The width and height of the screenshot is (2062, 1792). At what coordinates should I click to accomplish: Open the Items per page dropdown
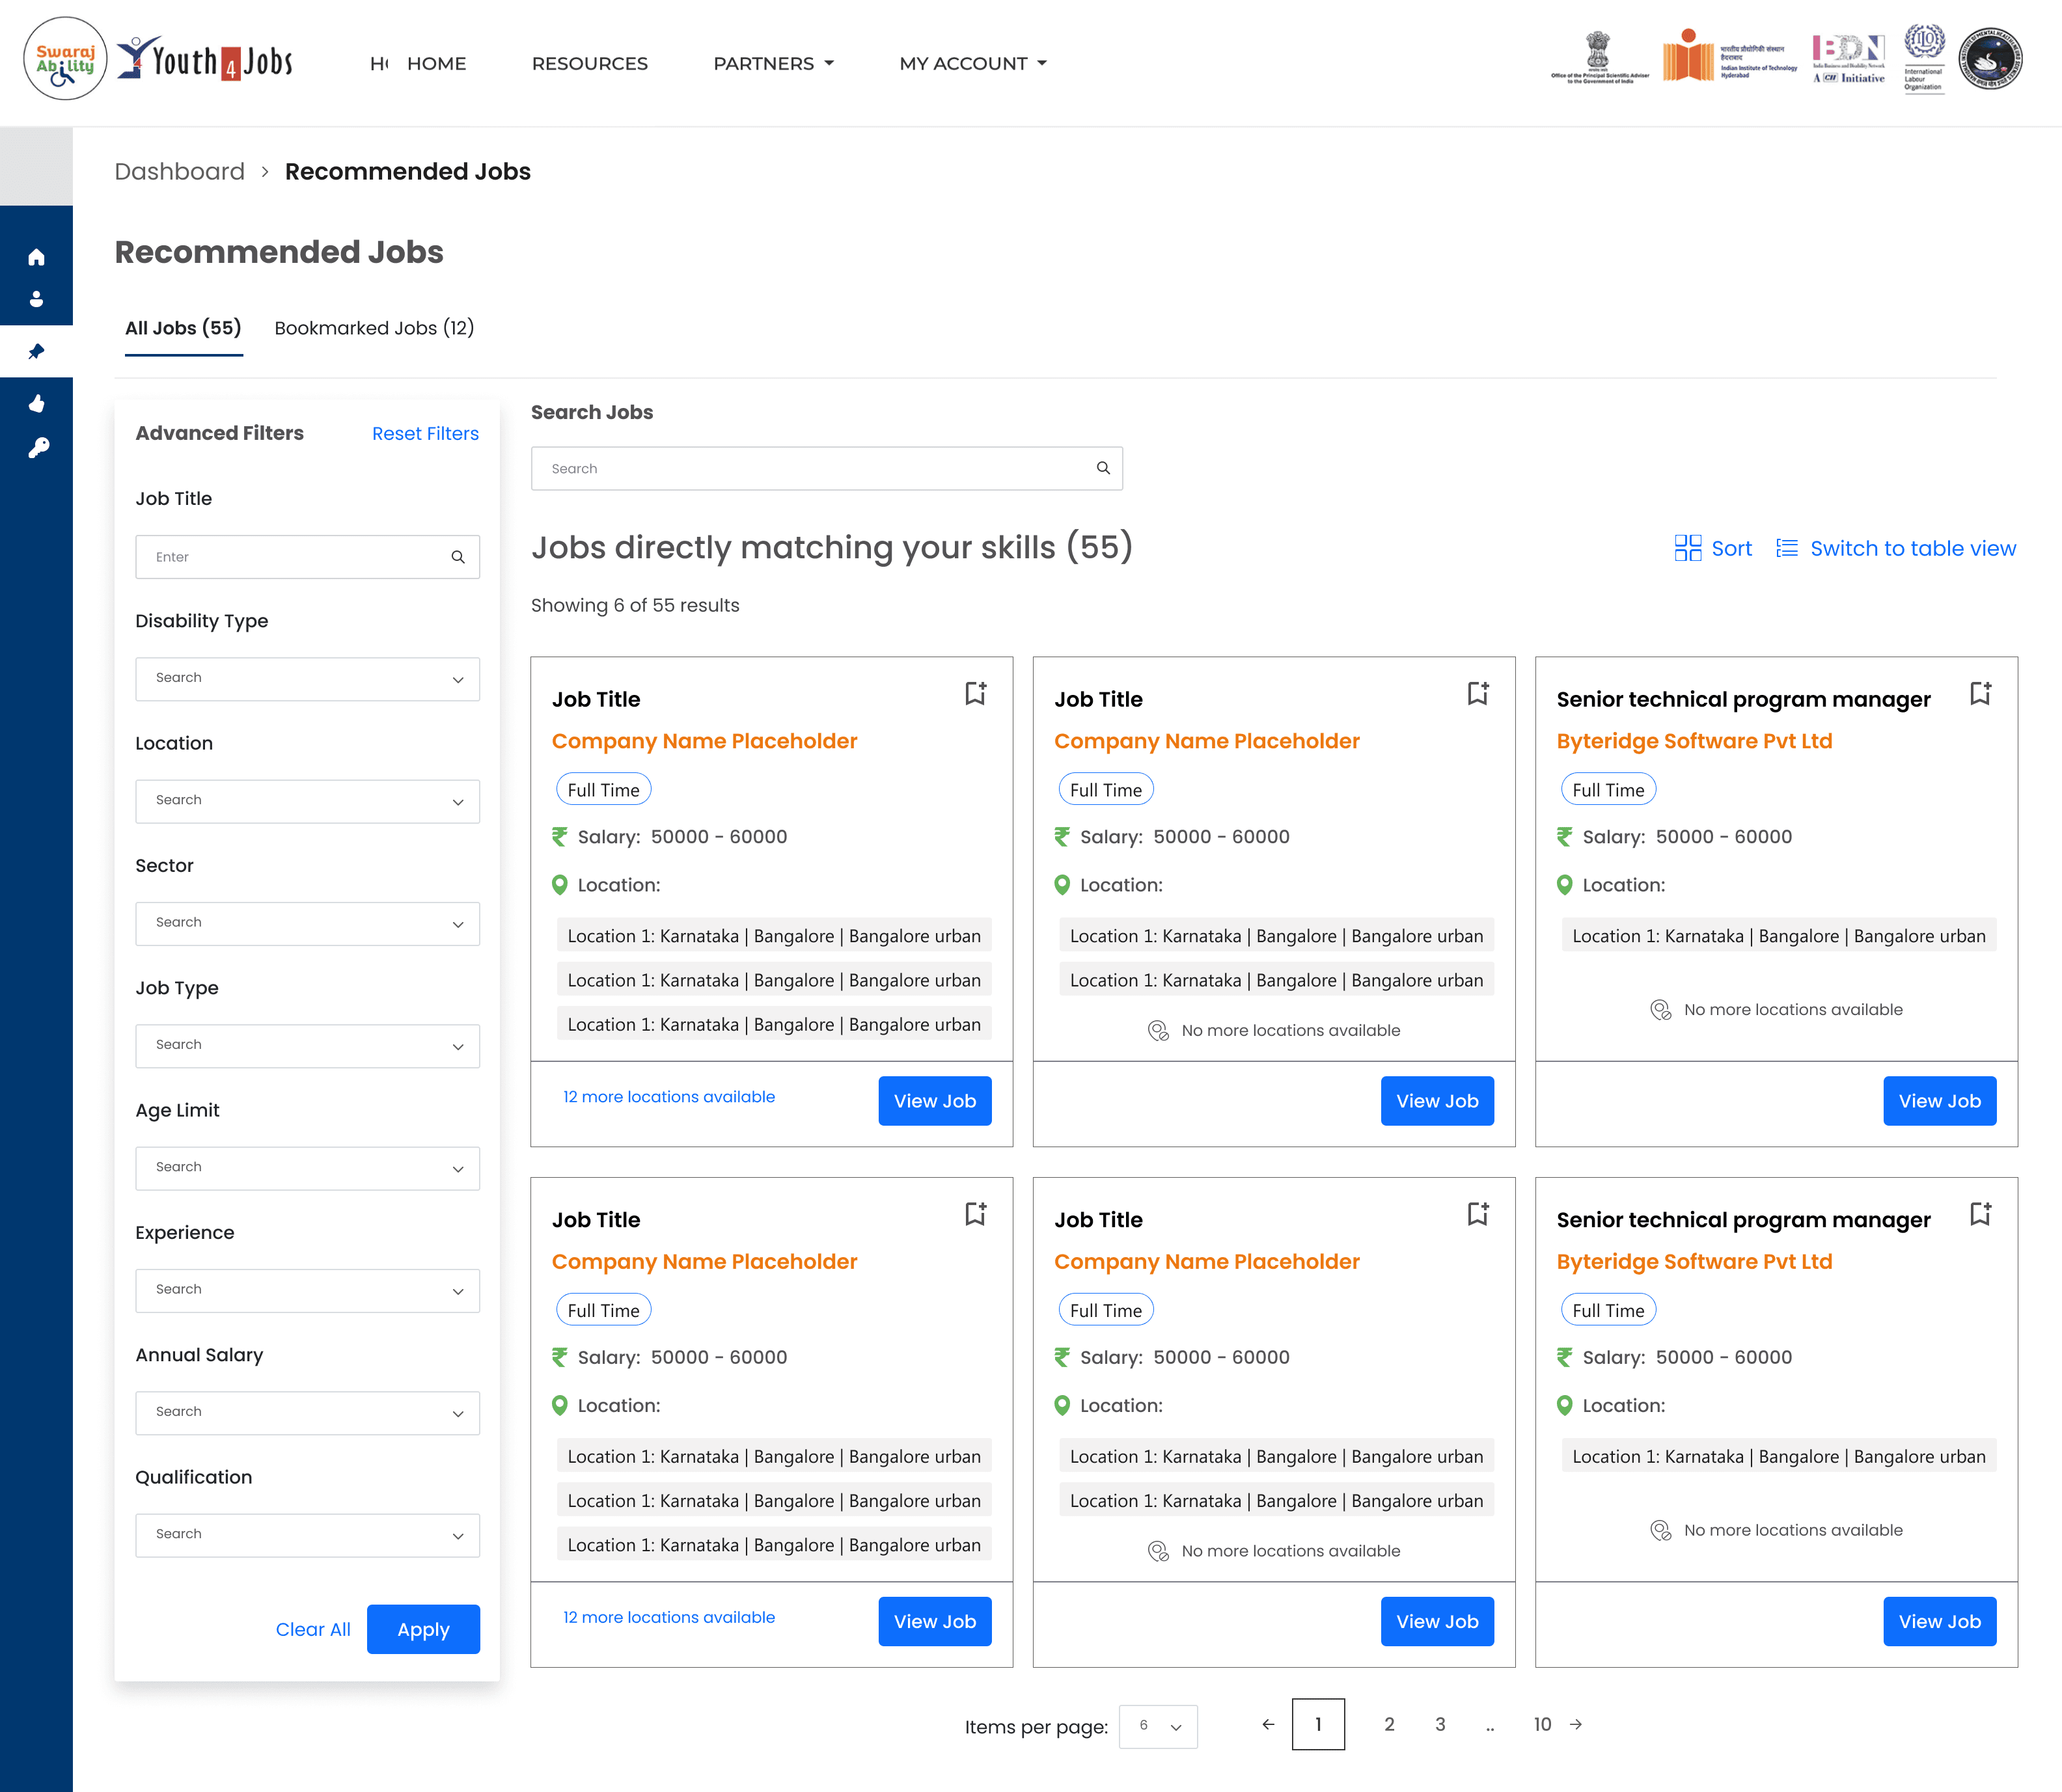point(1157,1726)
